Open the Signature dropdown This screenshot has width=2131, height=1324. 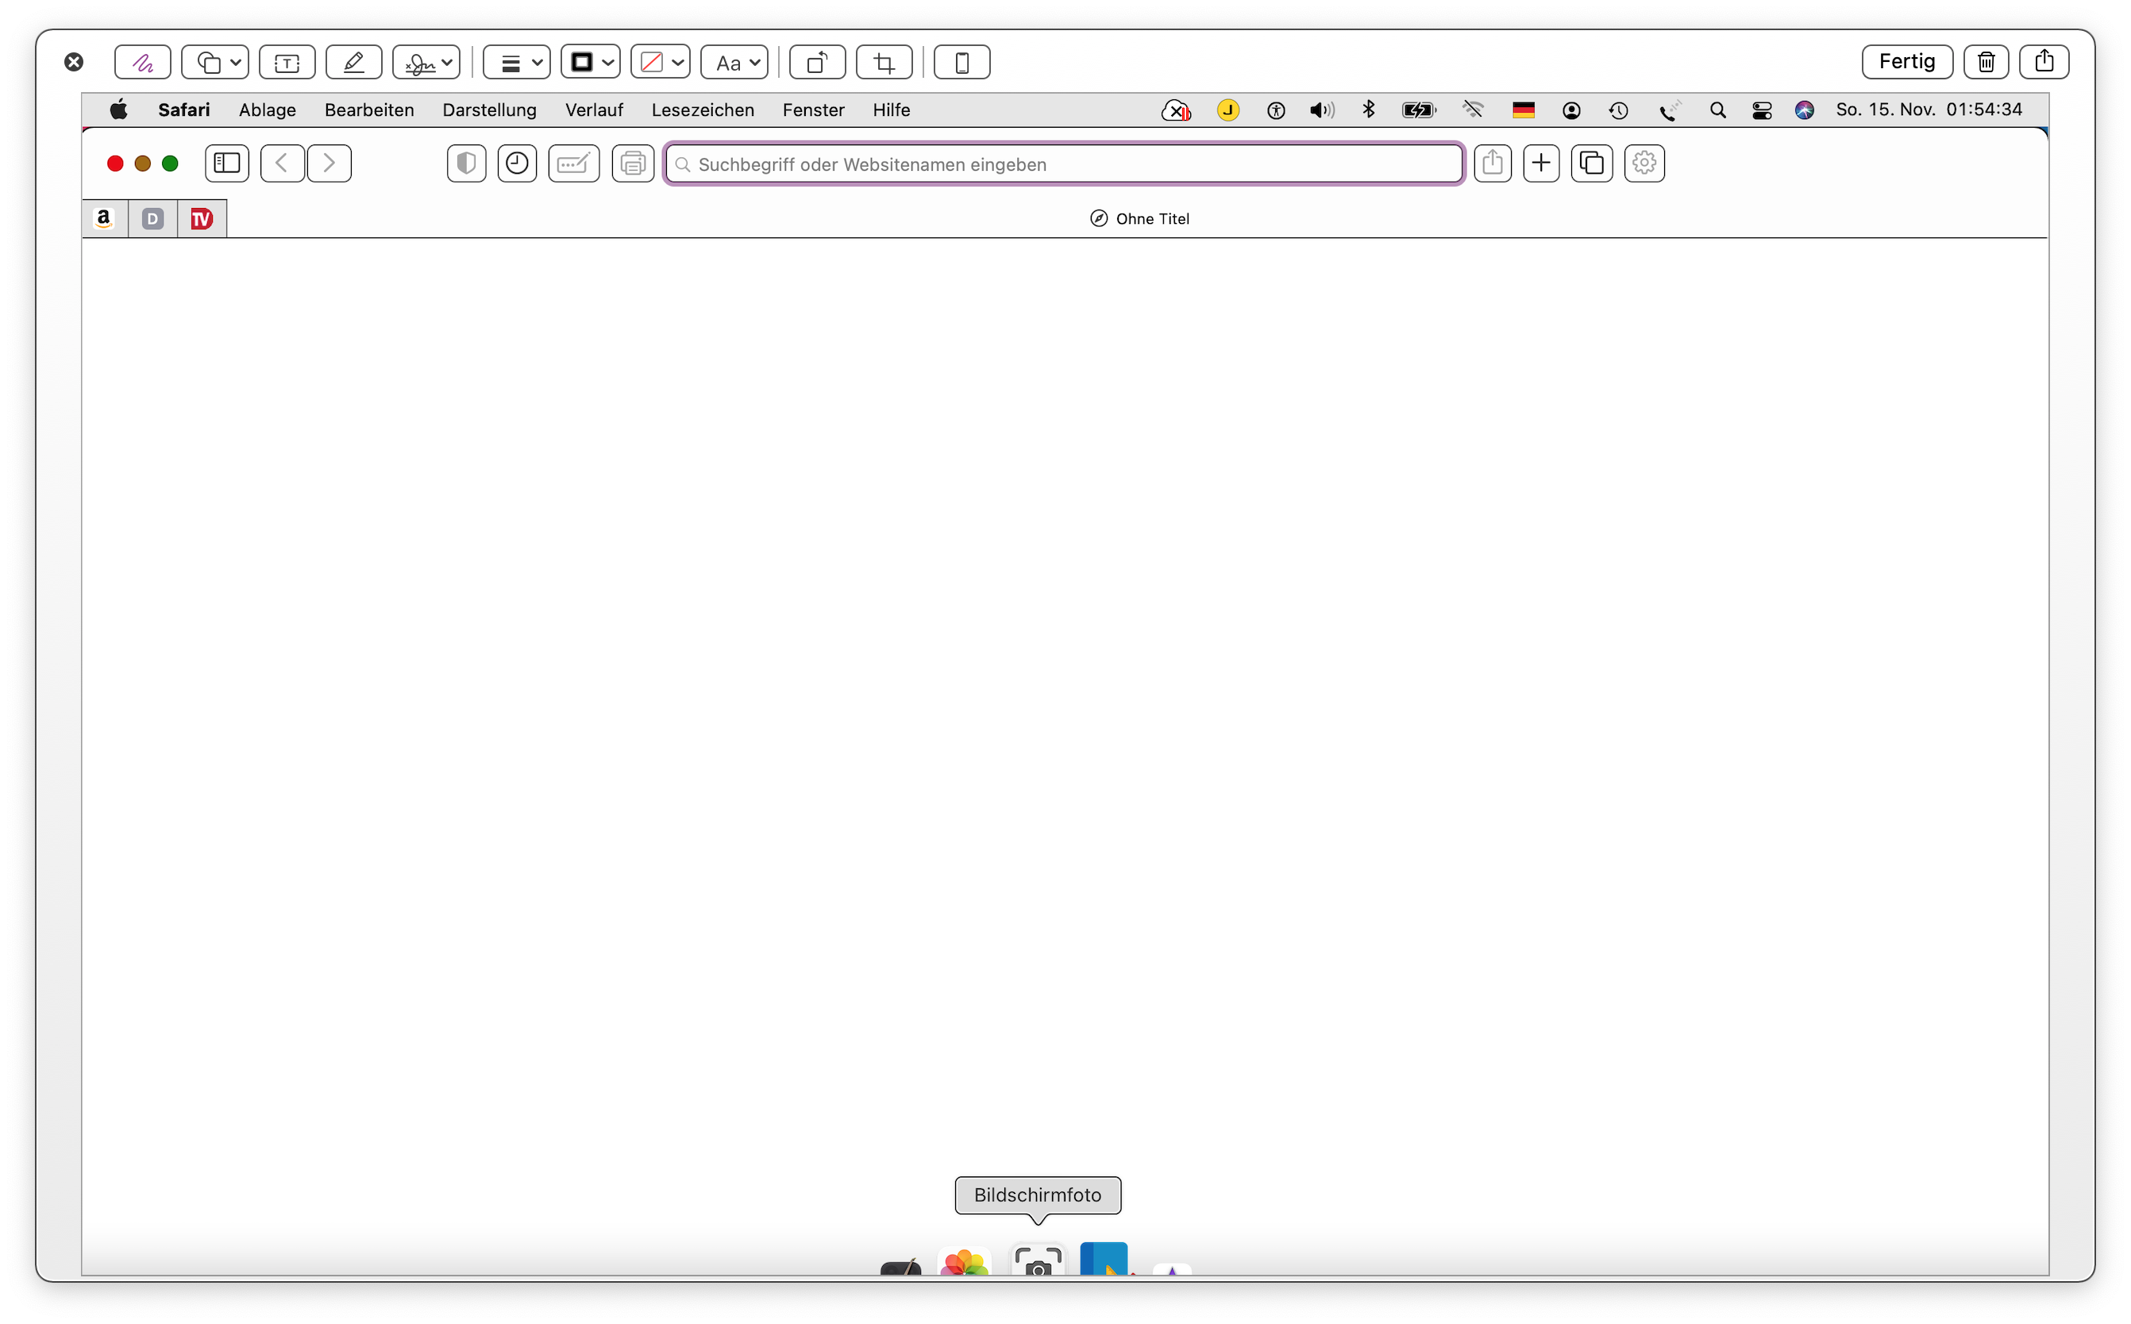(426, 62)
